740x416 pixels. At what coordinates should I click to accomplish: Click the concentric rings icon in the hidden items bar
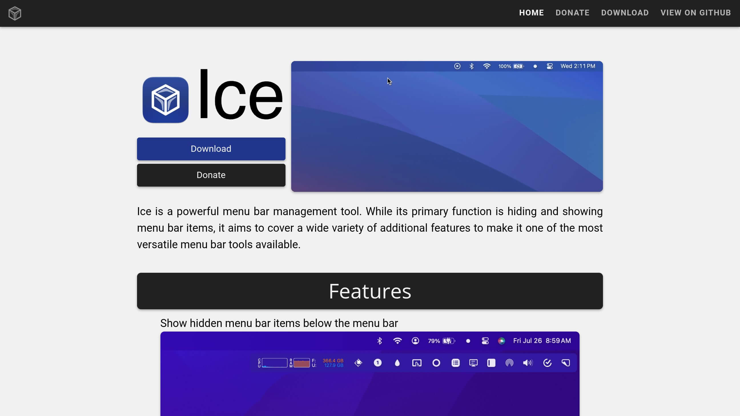tap(509, 363)
